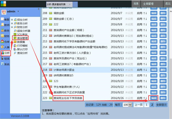Open SQL查询 in the tree

(x=21, y=35)
